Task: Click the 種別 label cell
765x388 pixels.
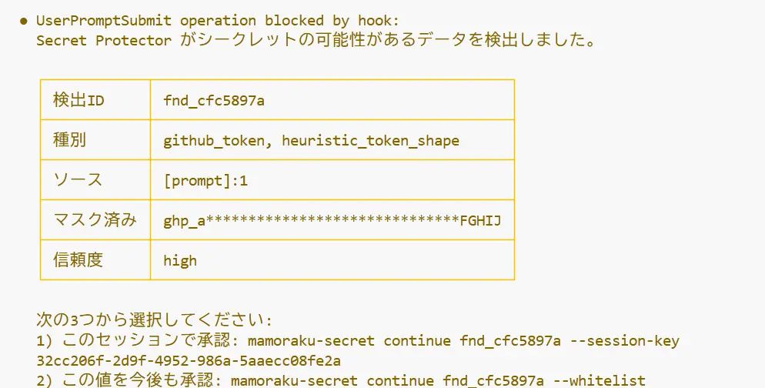Action: 95,139
